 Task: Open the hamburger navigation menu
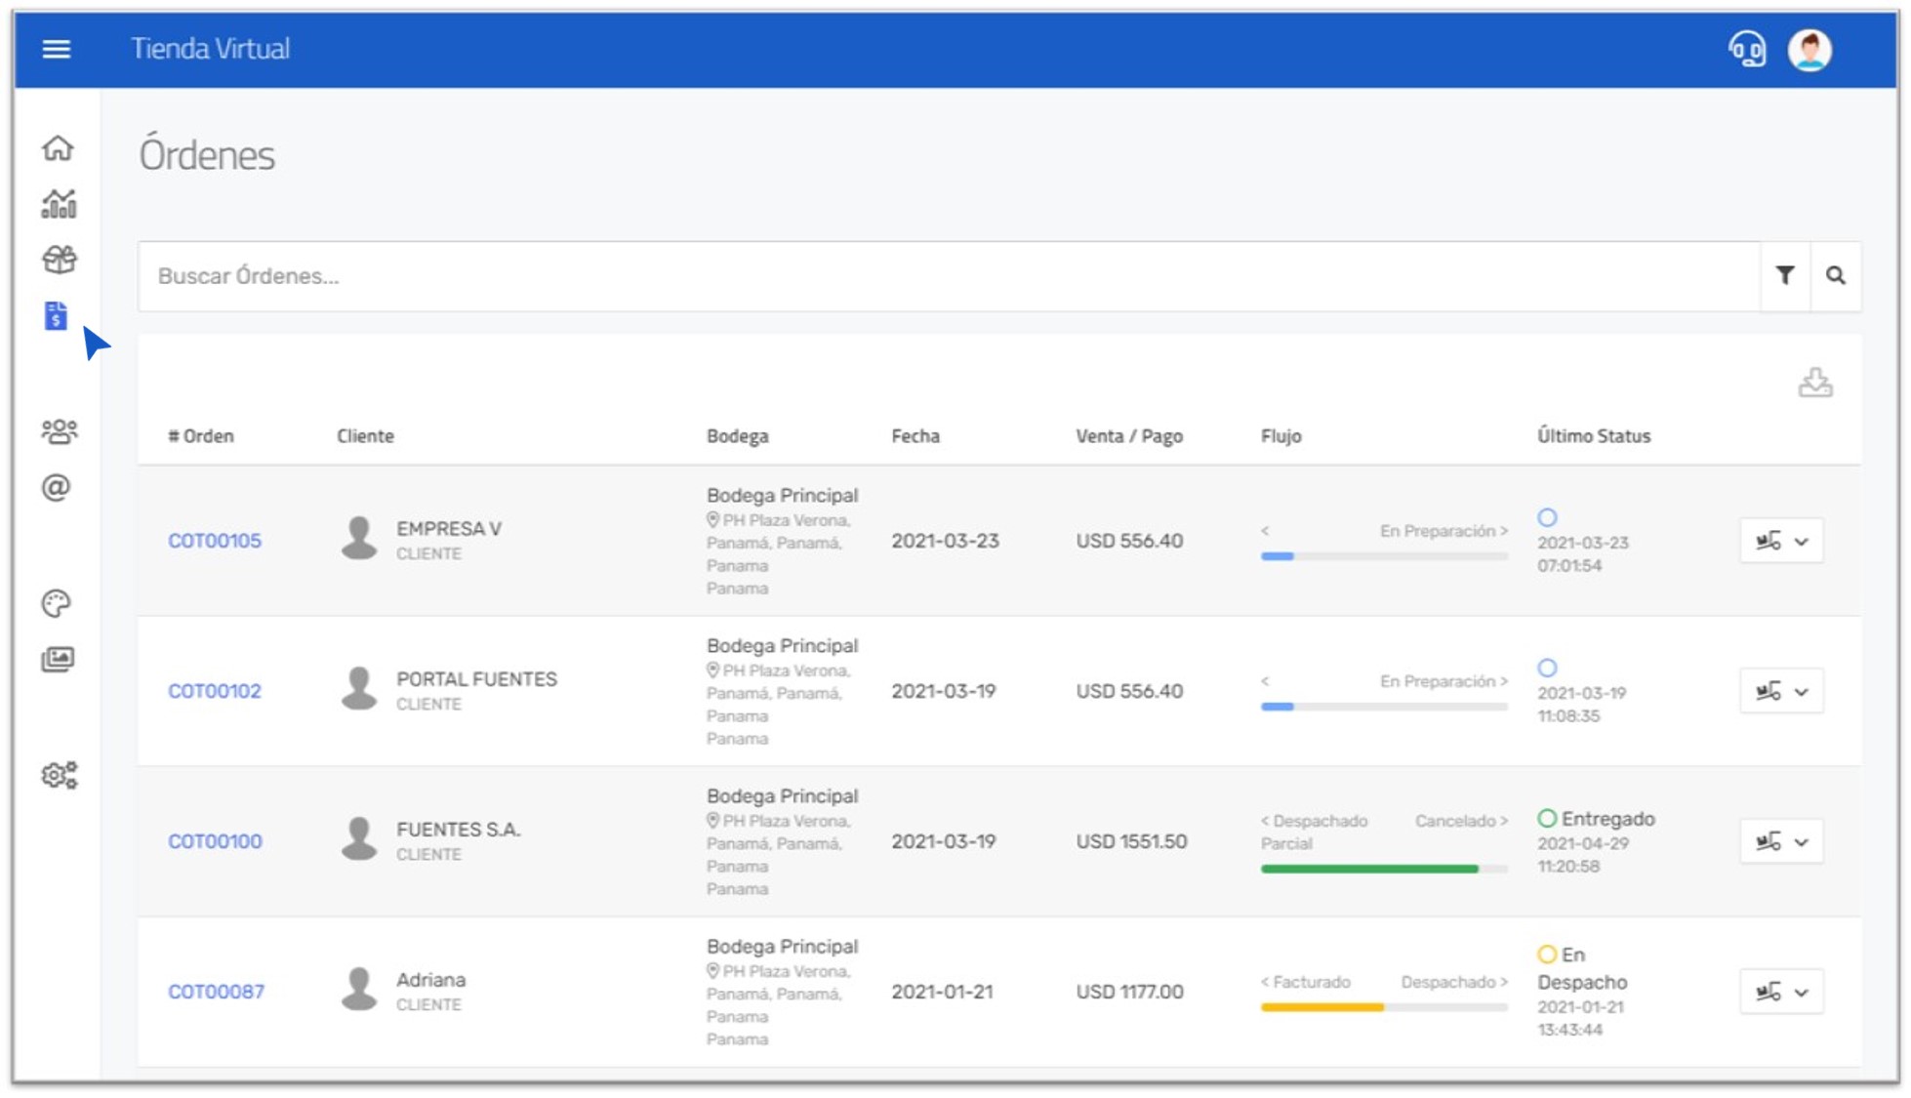(57, 49)
